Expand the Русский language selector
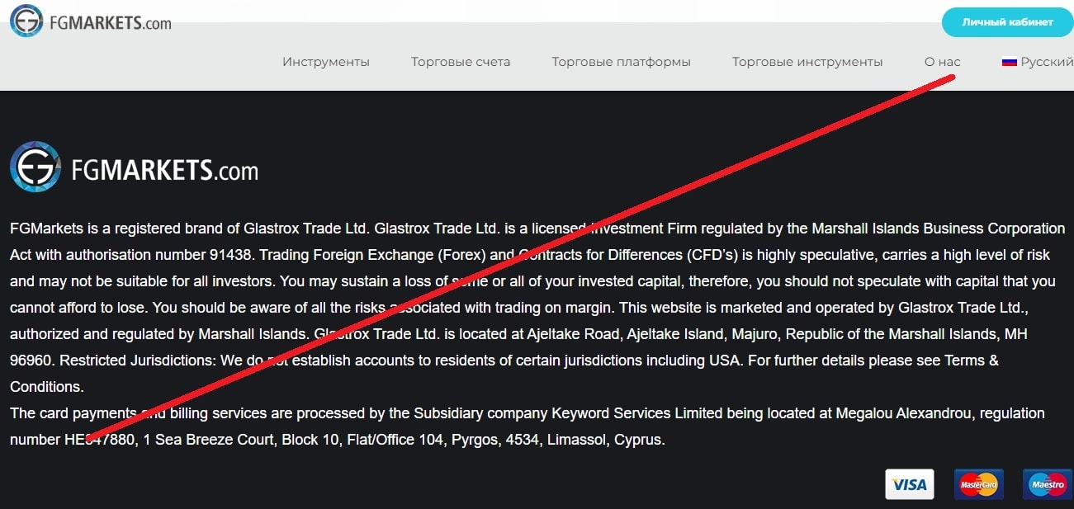The image size is (1074, 509). coord(1038,62)
